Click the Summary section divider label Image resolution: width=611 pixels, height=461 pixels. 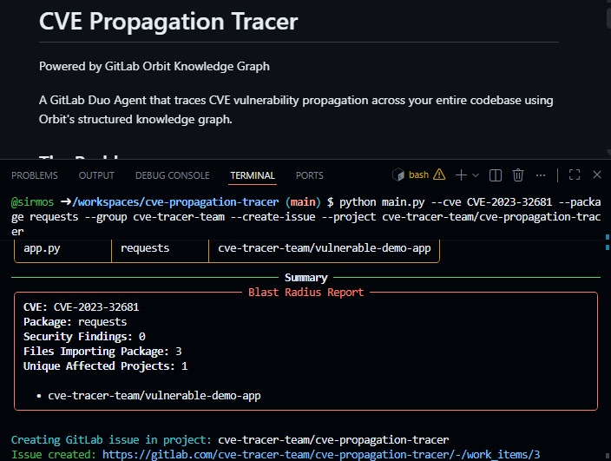(x=305, y=278)
